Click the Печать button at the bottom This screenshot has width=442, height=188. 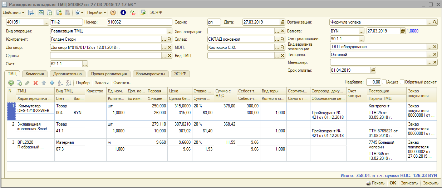click(x=375, y=183)
